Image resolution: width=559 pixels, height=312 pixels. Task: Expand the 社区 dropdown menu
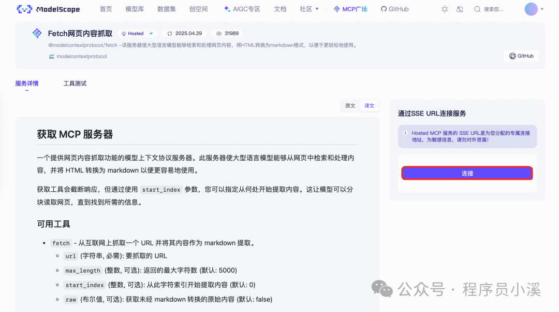309,9
